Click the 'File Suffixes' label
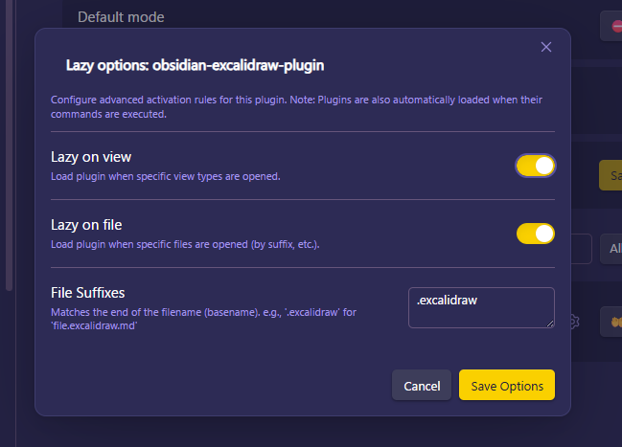Image resolution: width=622 pixels, height=447 pixels. pos(87,293)
